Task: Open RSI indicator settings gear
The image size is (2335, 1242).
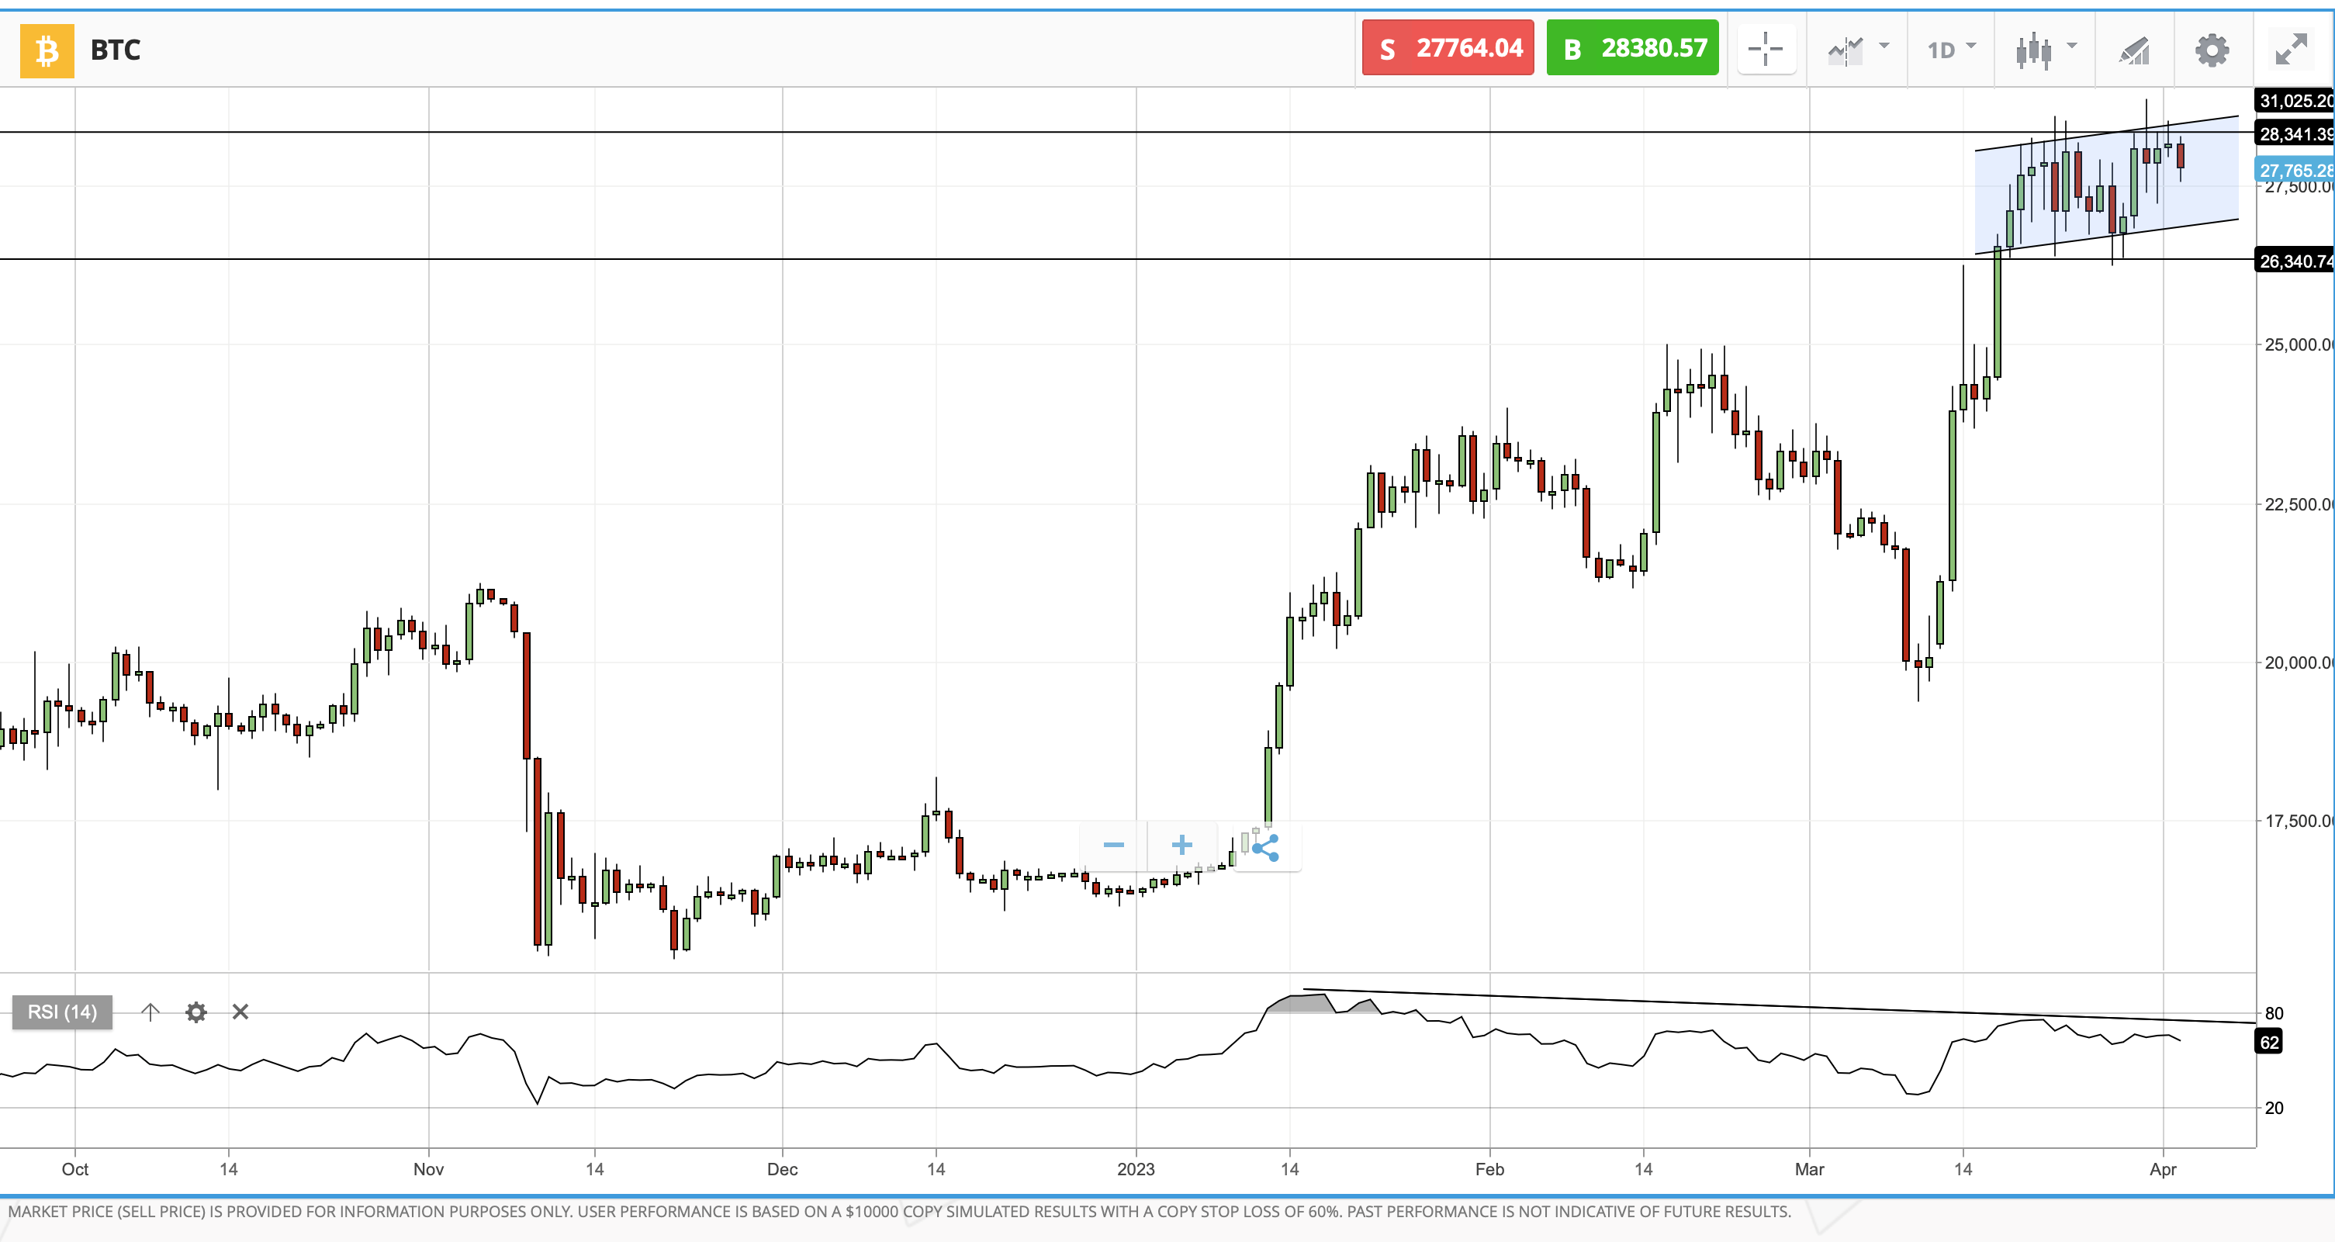Action: [195, 1012]
